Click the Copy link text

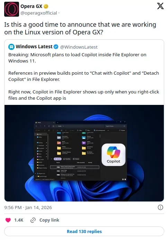(x=49, y=220)
